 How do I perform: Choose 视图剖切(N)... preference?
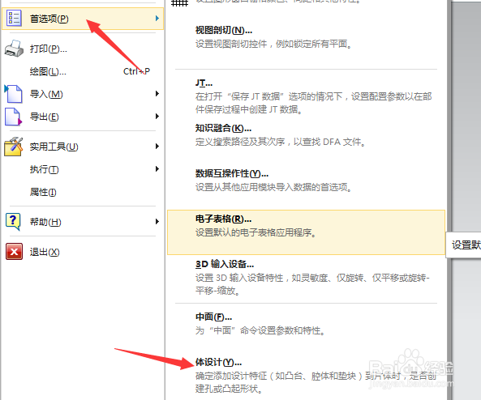tap(224, 30)
